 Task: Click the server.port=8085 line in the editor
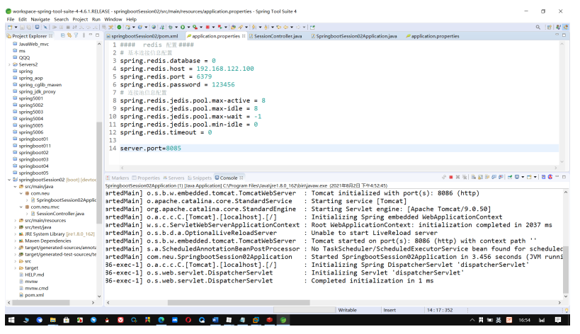[339, 148]
